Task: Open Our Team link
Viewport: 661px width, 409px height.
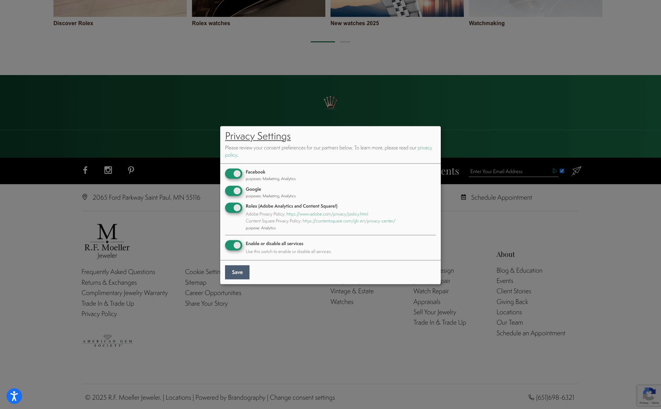Action: 510,323
